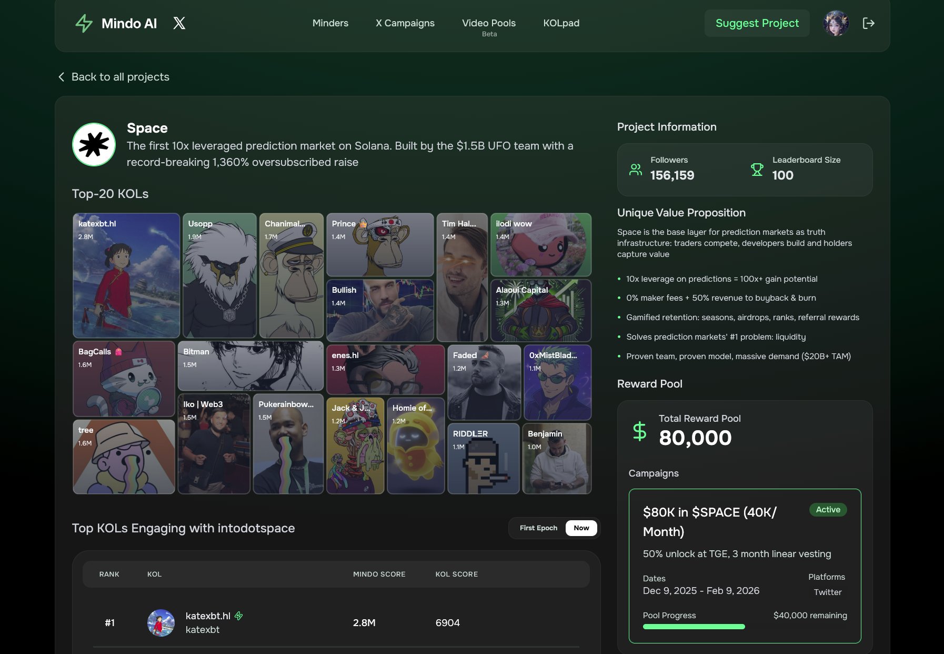Viewport: 944px width, 654px height.
Task: Click the Followers people icon
Action: (x=636, y=170)
